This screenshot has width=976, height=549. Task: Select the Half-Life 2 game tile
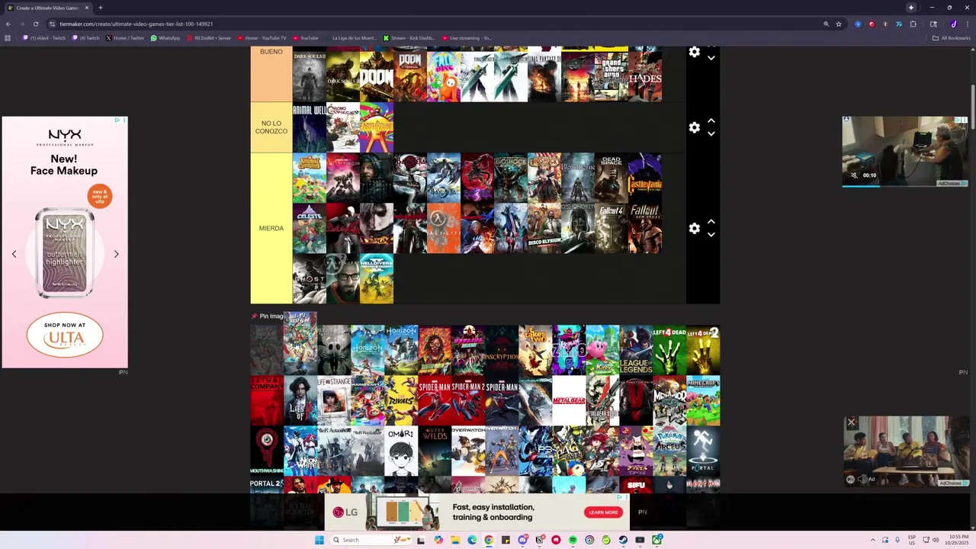click(x=343, y=278)
